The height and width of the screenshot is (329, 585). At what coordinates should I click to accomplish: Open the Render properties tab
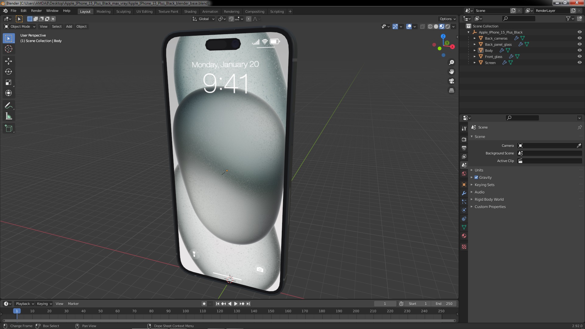pyautogui.click(x=464, y=139)
